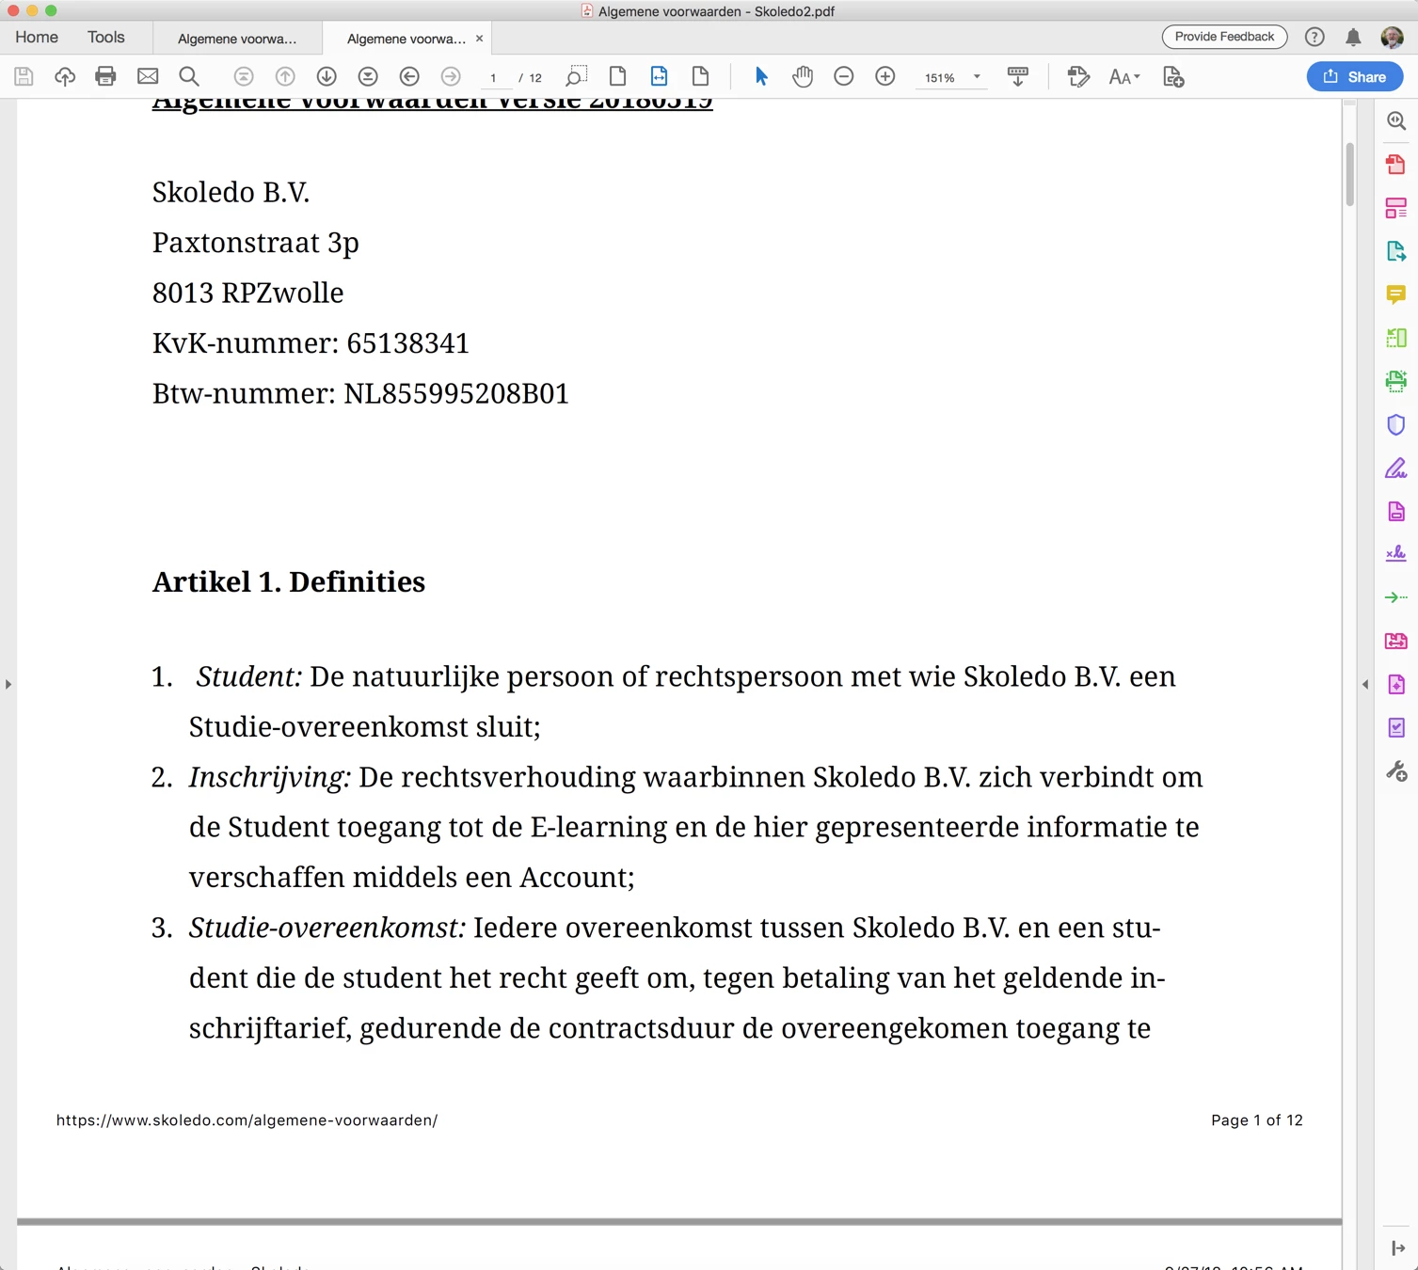Open Export PDF tool in right pane
This screenshot has height=1270, width=1418.
[x=1396, y=251]
